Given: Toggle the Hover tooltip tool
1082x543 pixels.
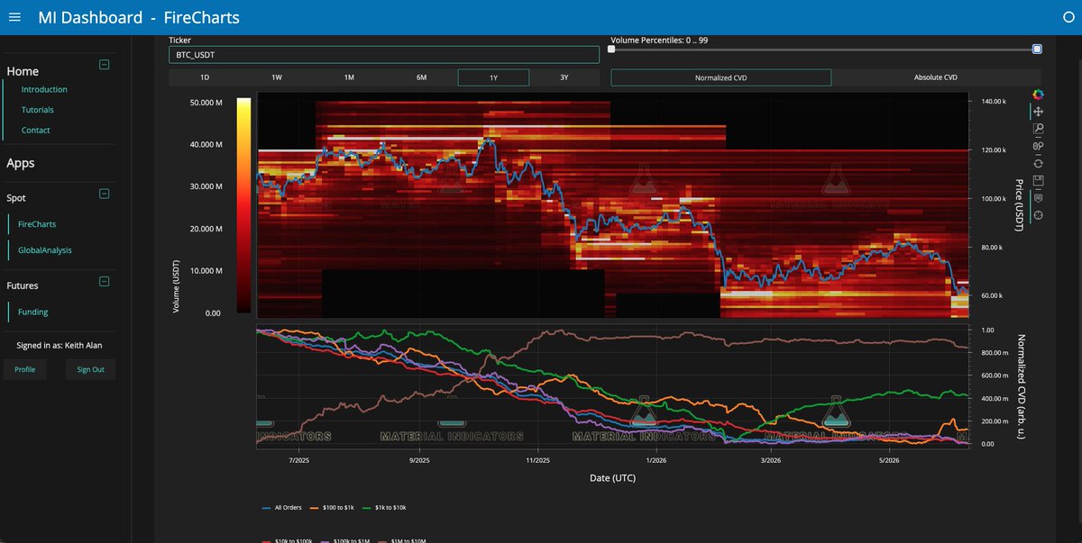Looking at the screenshot, I should click(1038, 198).
